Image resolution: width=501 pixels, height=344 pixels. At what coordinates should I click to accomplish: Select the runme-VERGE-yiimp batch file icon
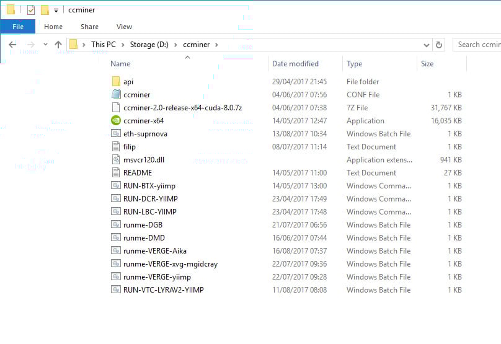[116, 276]
